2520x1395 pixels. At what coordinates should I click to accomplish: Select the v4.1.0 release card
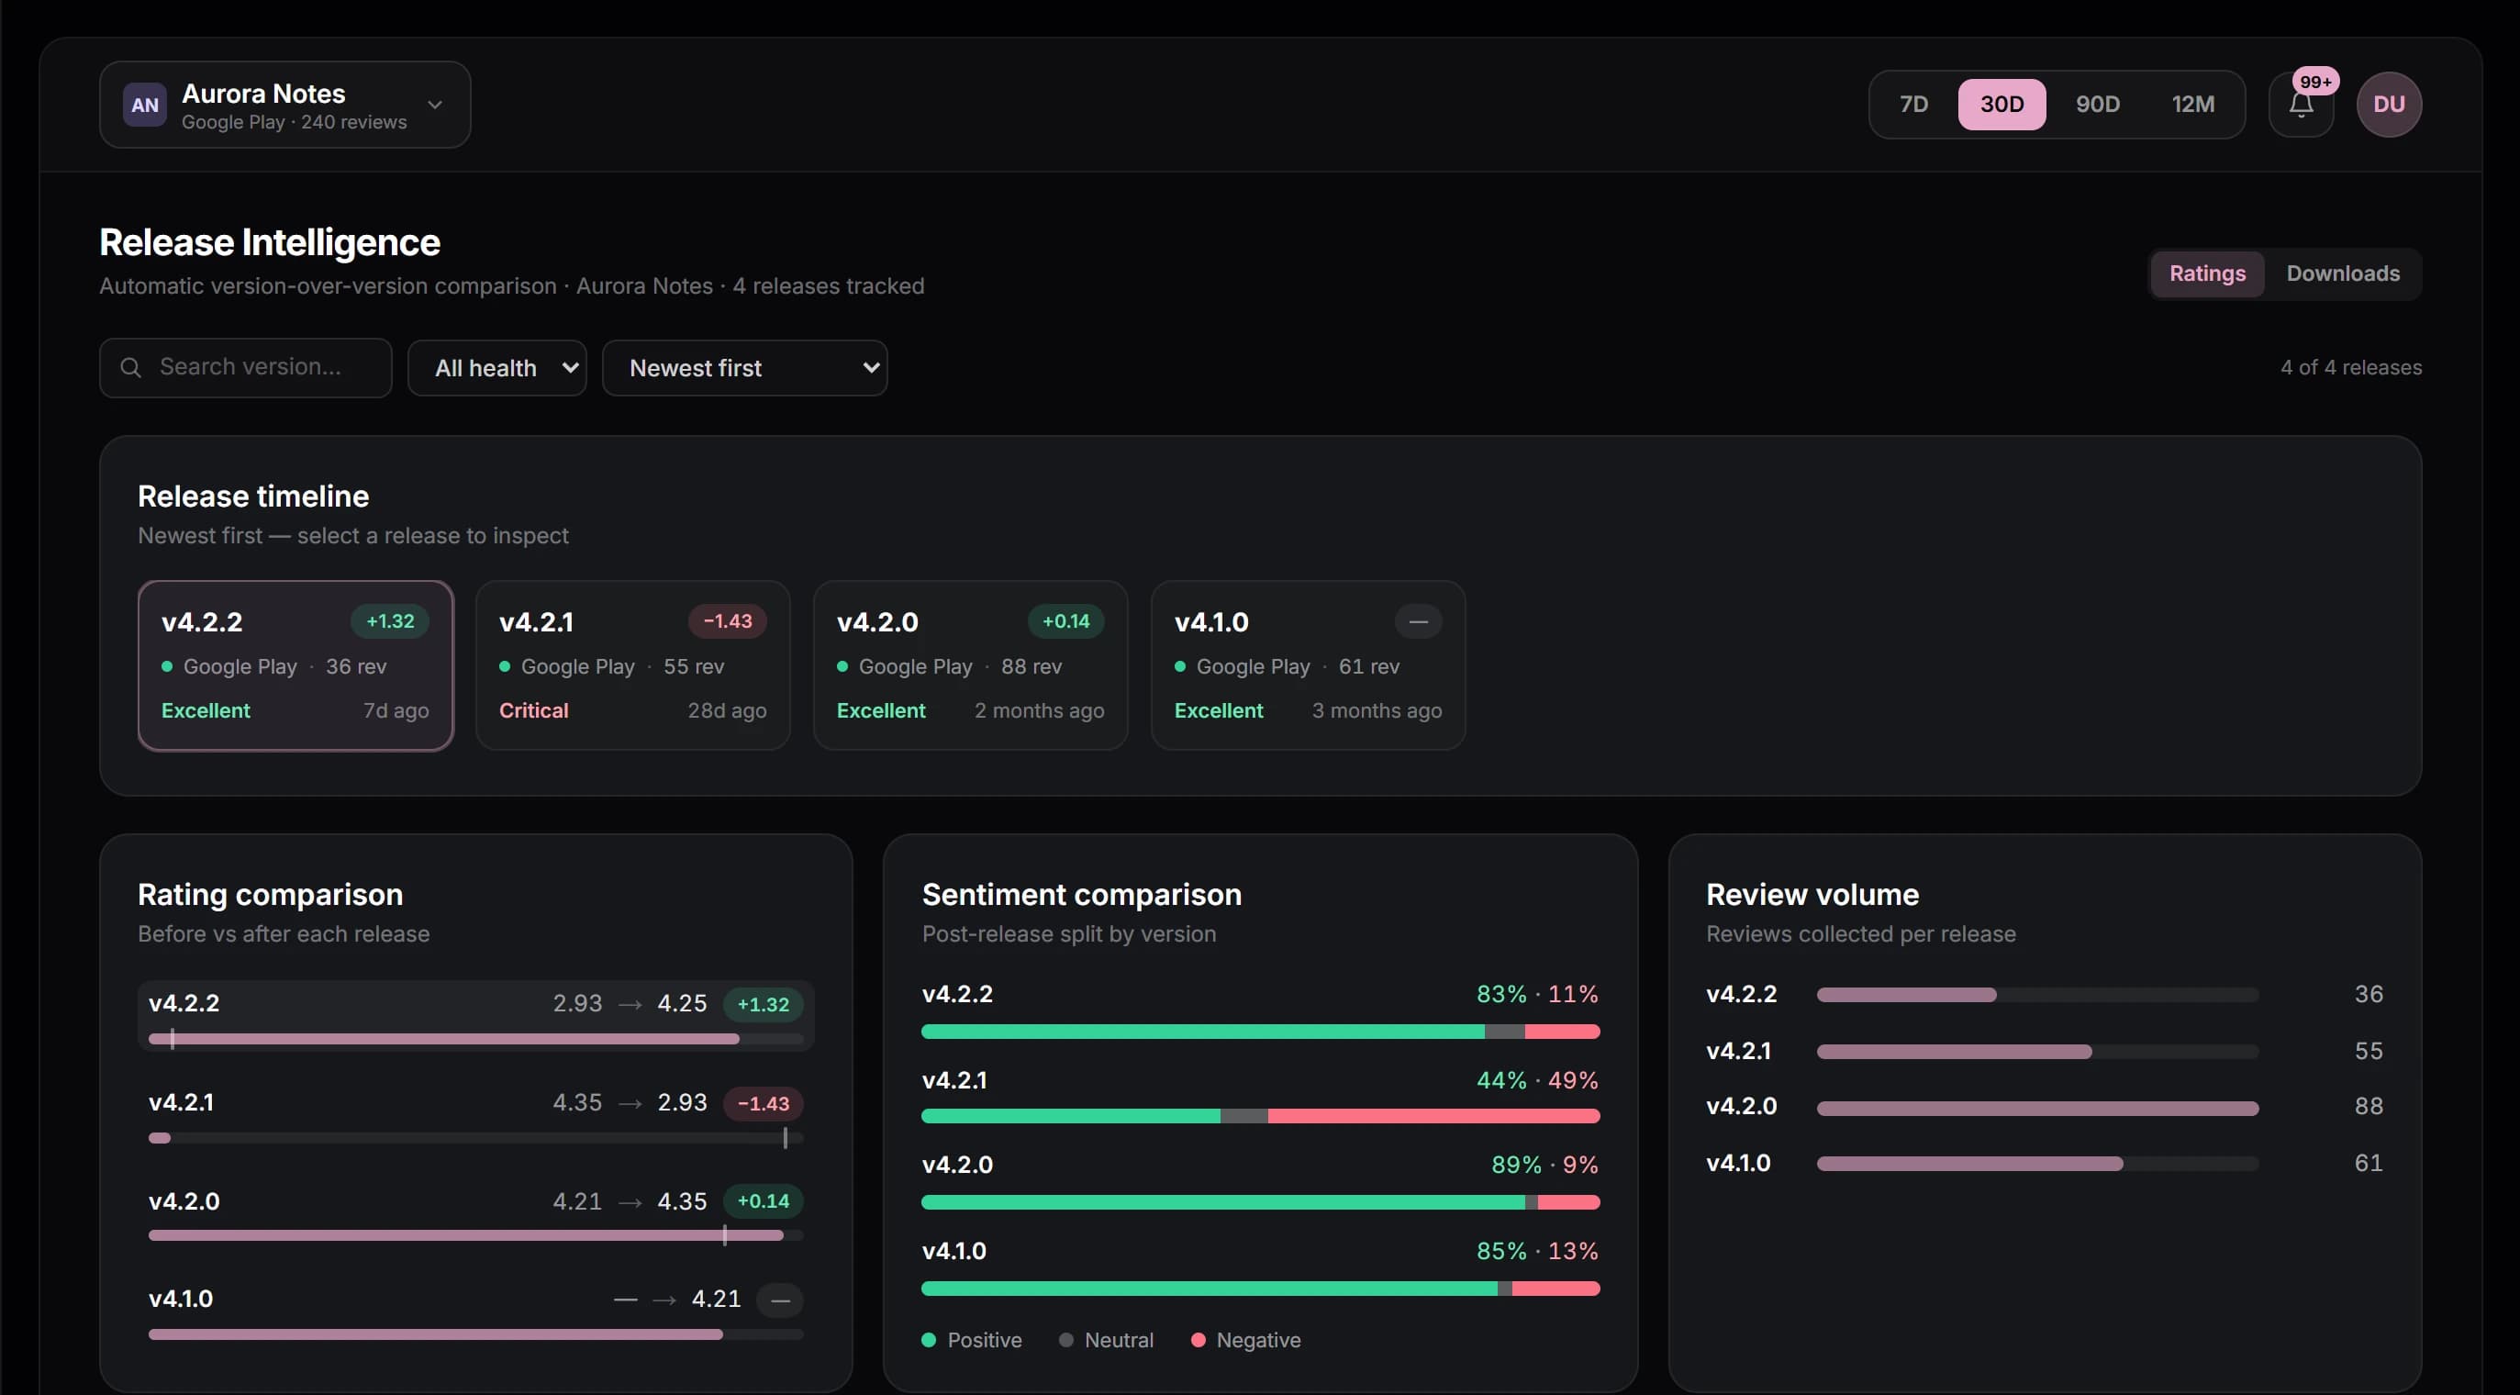coord(1308,666)
